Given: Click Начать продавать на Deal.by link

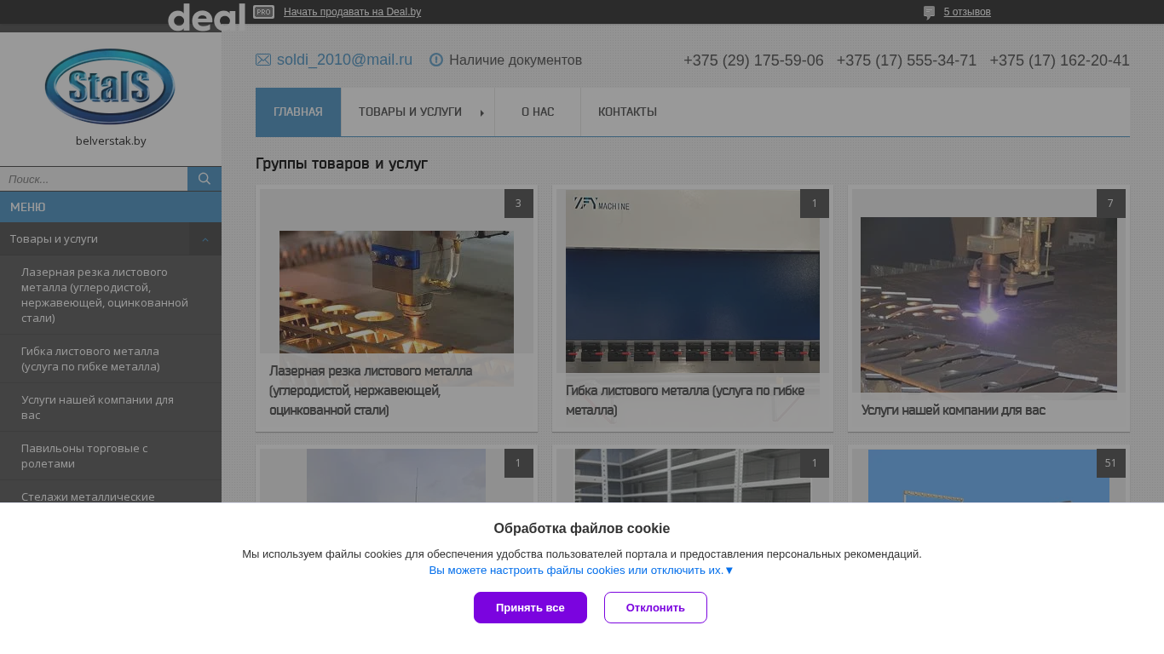Looking at the screenshot, I should pos(352,12).
